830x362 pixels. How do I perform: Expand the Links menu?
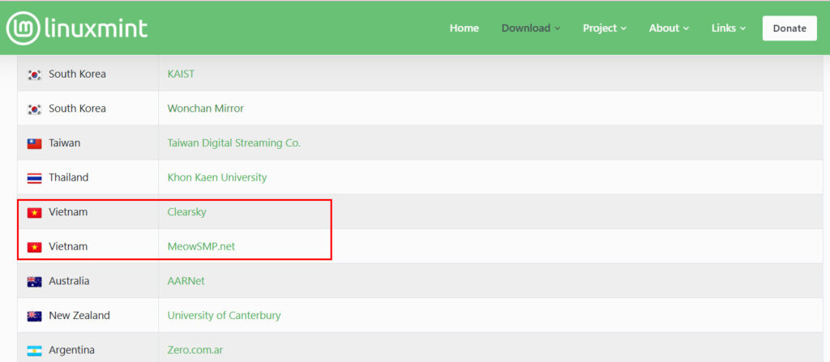point(729,28)
